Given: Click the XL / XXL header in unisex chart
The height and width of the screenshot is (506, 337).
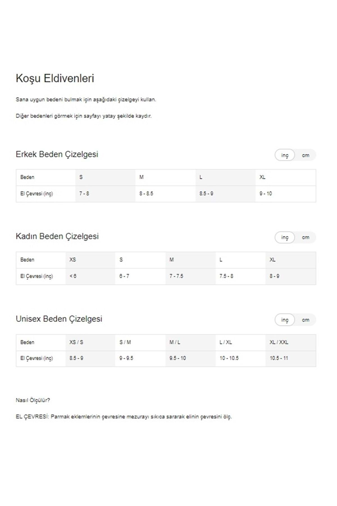Looking at the screenshot, I should pyautogui.click(x=291, y=342).
